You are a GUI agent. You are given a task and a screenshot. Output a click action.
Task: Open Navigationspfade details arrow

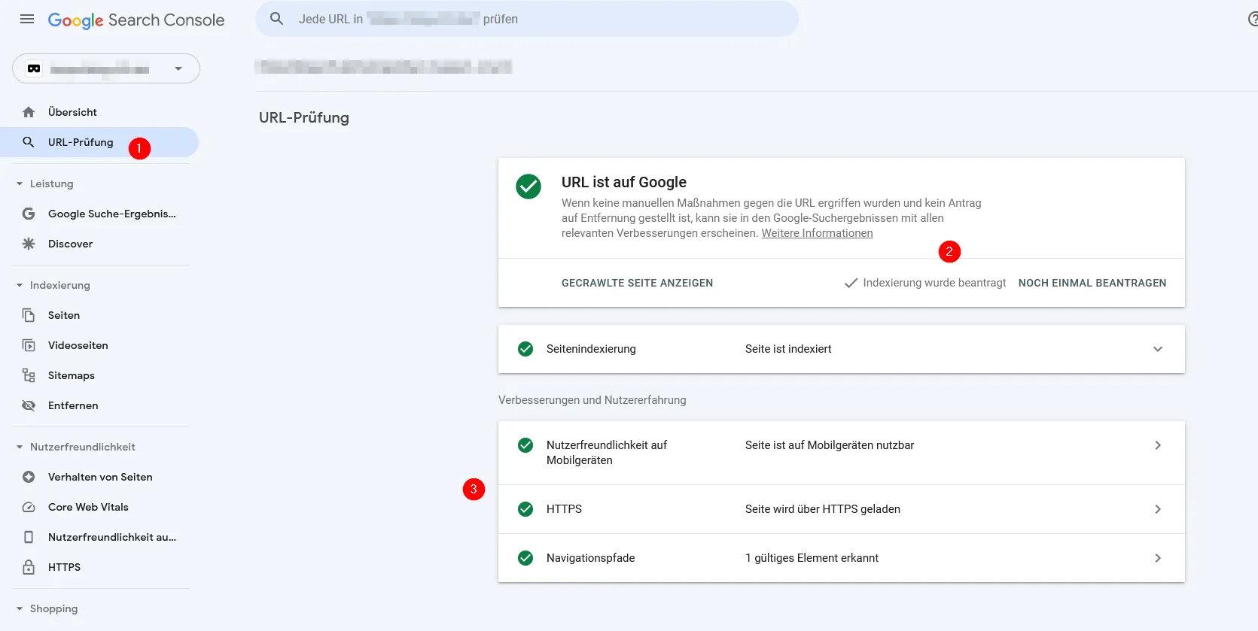coord(1158,558)
